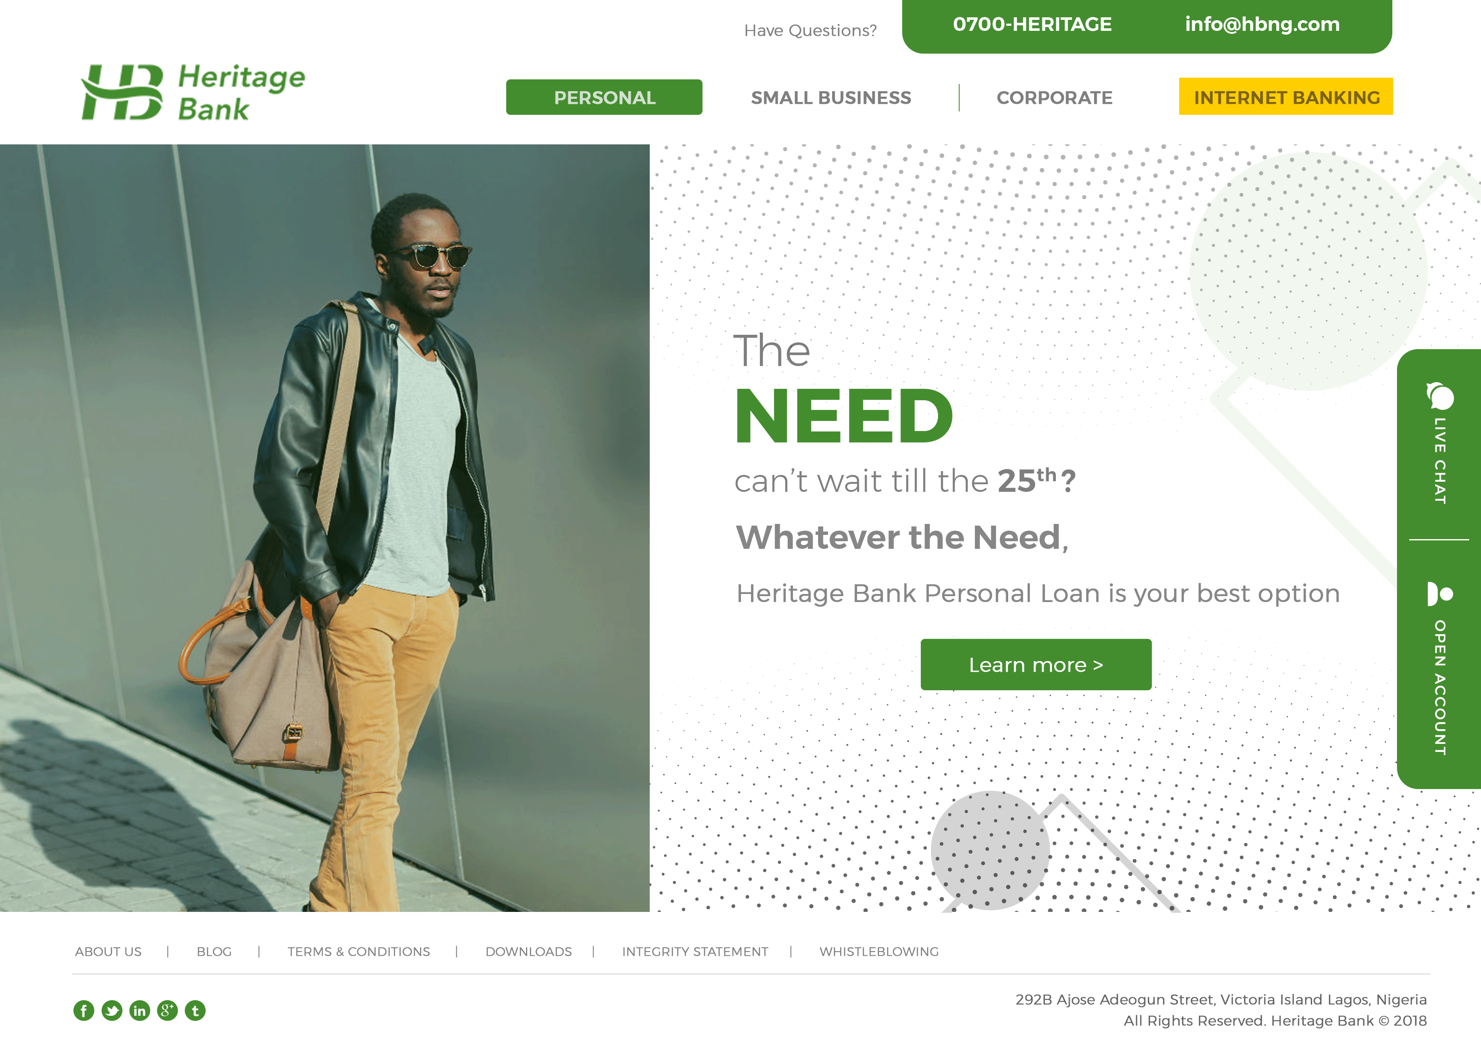Open the Google Plus social icon
This screenshot has height=1047, width=1481.
pos(167,1010)
